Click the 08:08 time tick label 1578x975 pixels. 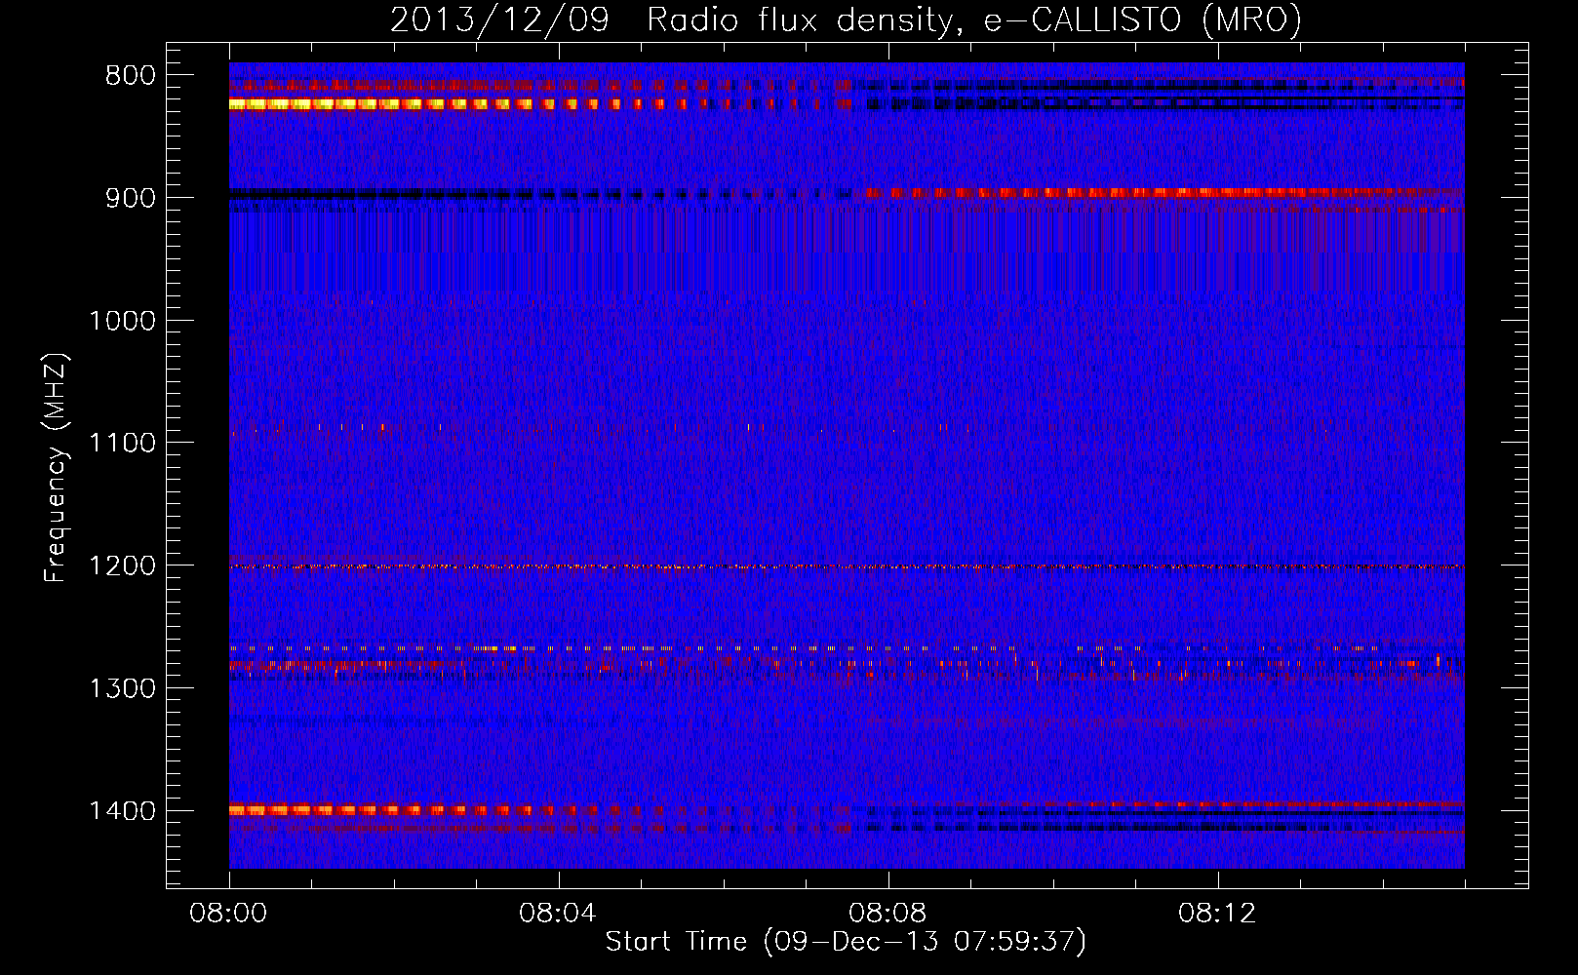coord(888,914)
